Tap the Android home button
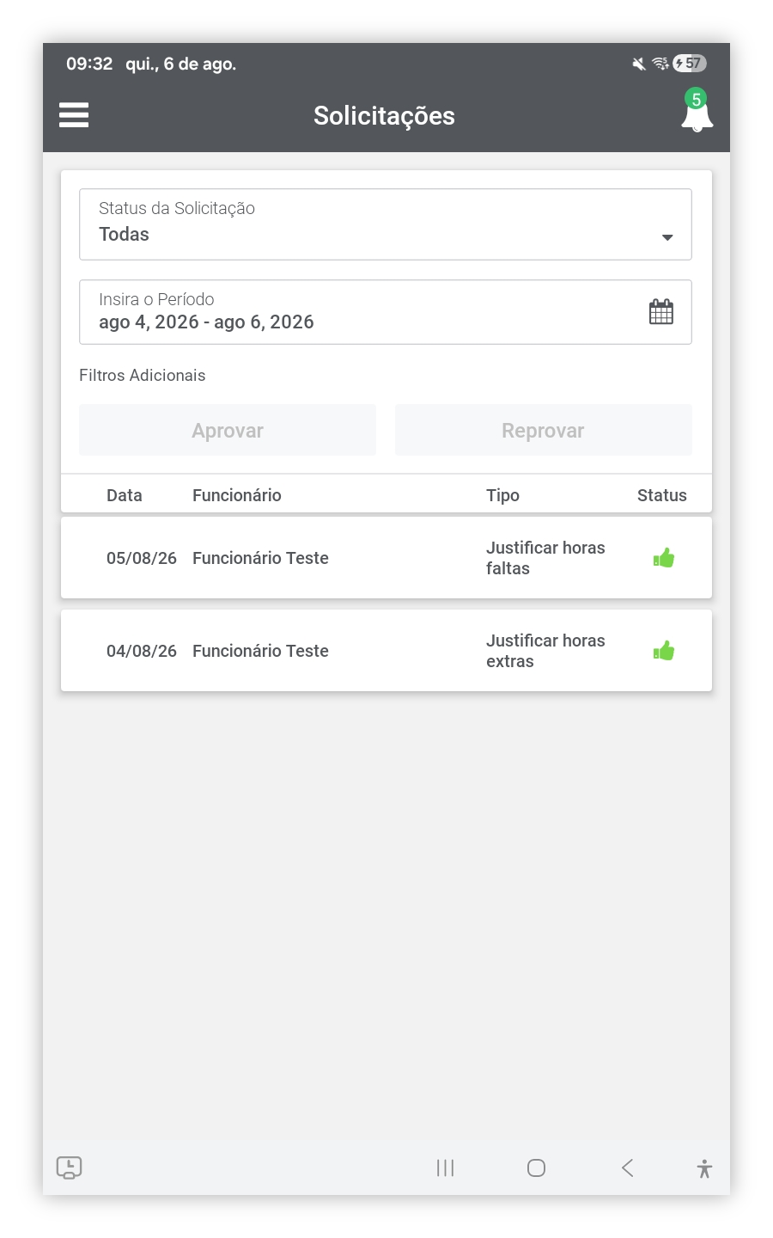Screen dimensions: 773x1238 click(536, 1168)
